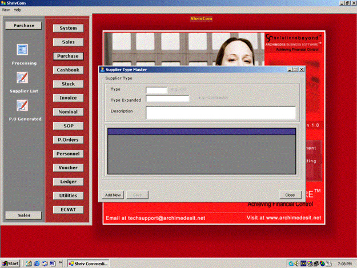Click the Add New button
The image size is (357, 268).
pyautogui.click(x=113, y=195)
